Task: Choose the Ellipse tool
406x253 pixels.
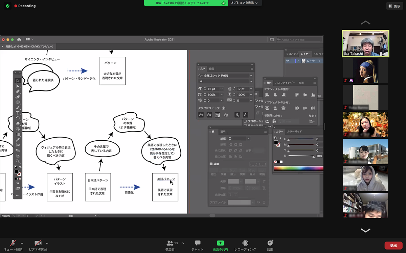Action: 18,102
